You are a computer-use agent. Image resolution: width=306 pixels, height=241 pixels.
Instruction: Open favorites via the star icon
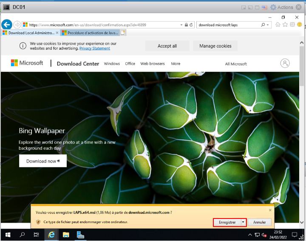285,25
